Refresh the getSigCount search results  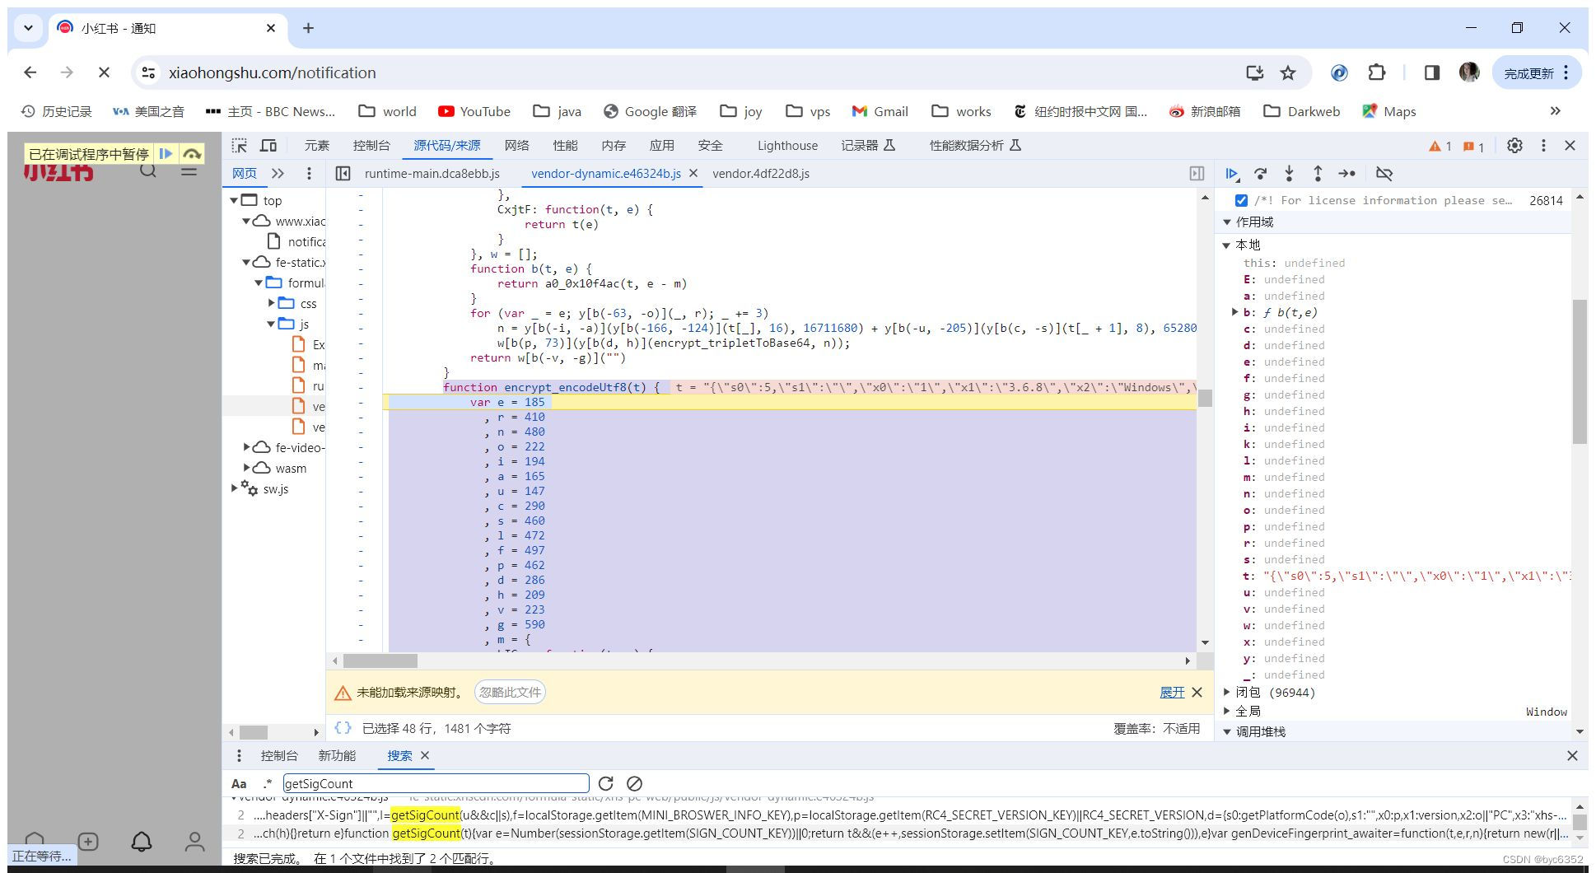[x=607, y=783]
